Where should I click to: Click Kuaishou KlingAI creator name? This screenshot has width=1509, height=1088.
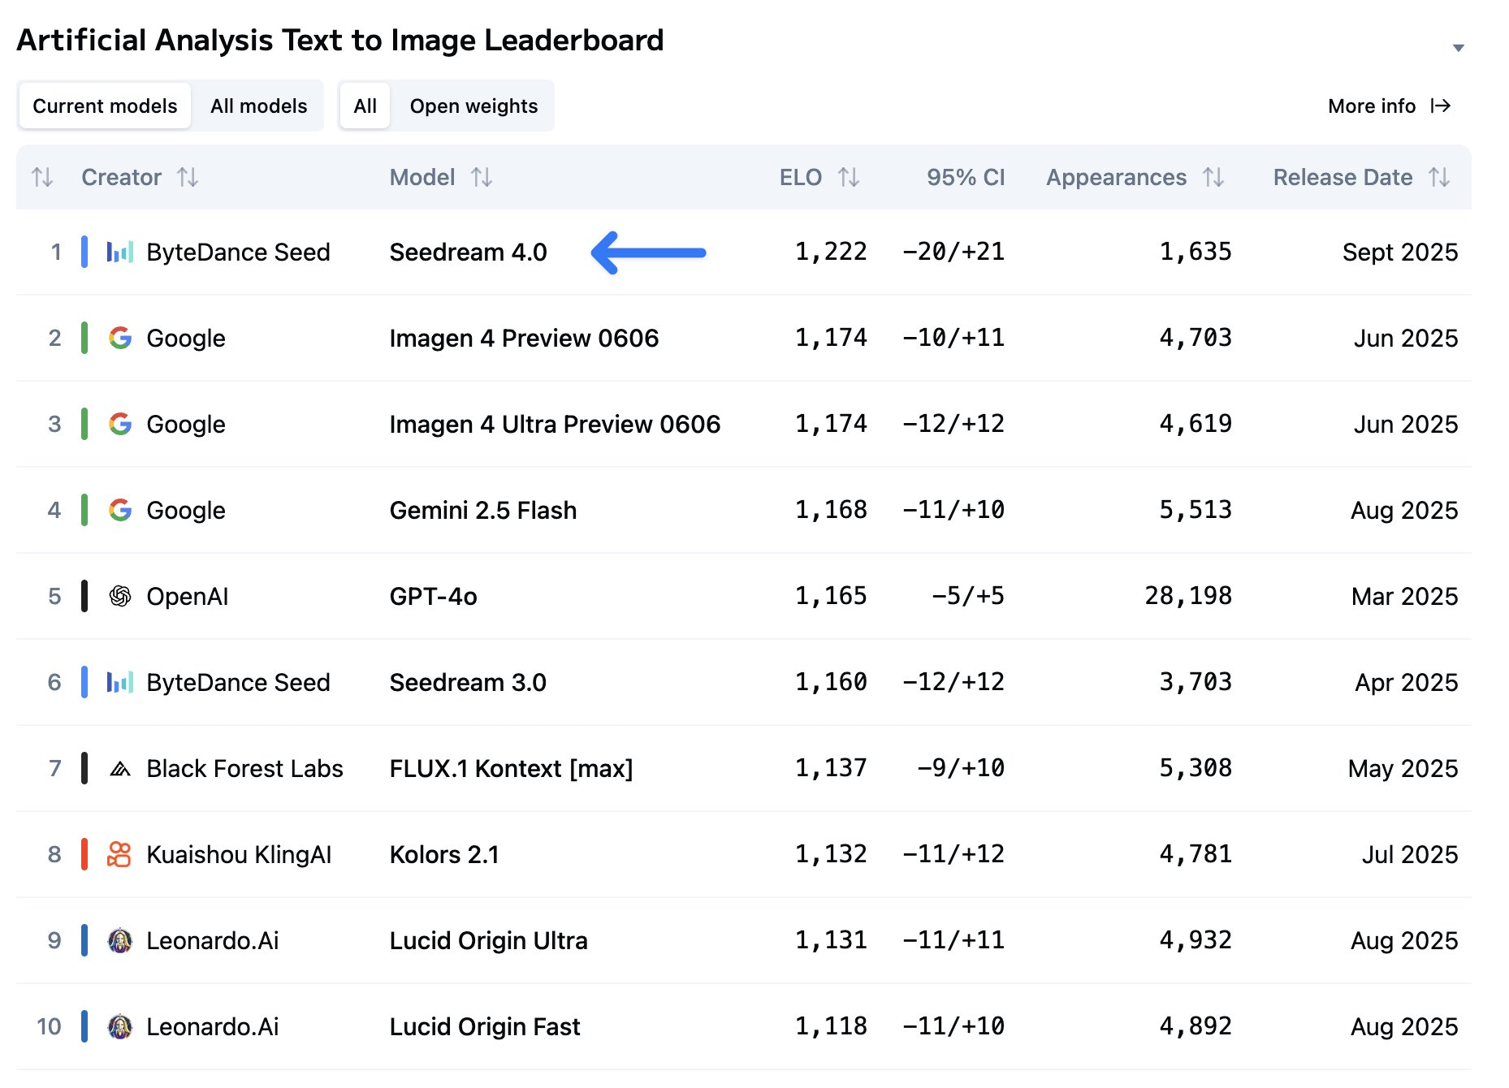pos(239,855)
